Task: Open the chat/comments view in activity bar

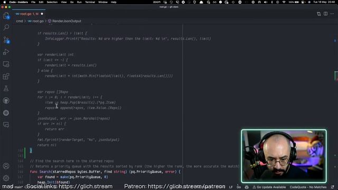Action: 6,125
